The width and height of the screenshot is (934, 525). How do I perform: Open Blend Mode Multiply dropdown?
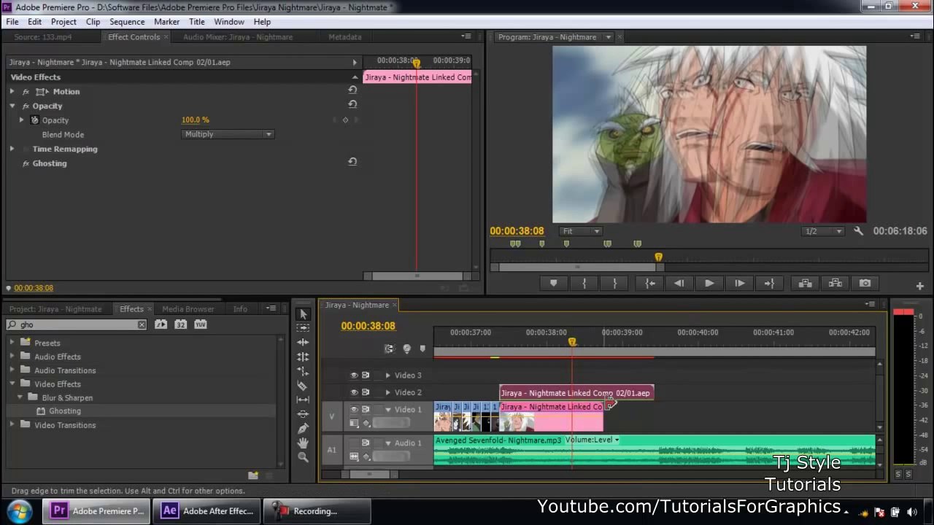228,134
